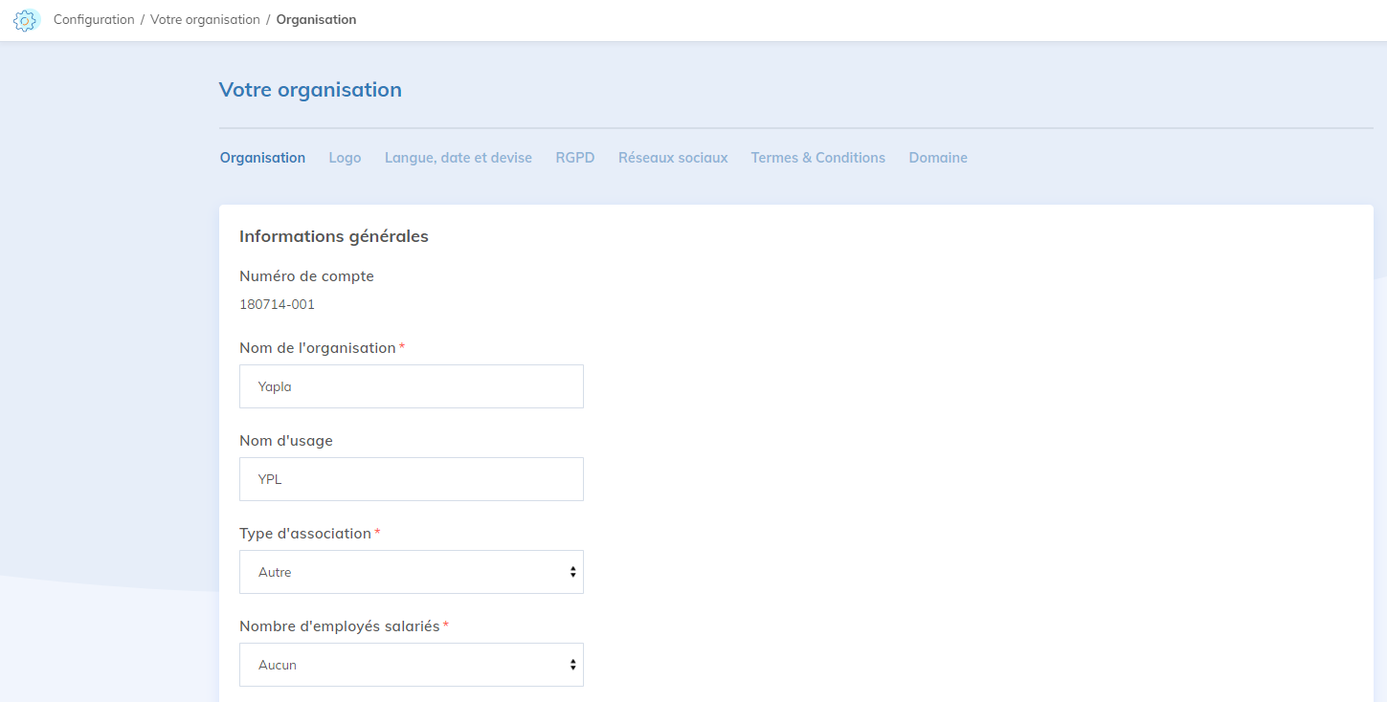Focus the Nom d'usage field with YPL
1387x702 pixels.
(x=411, y=479)
